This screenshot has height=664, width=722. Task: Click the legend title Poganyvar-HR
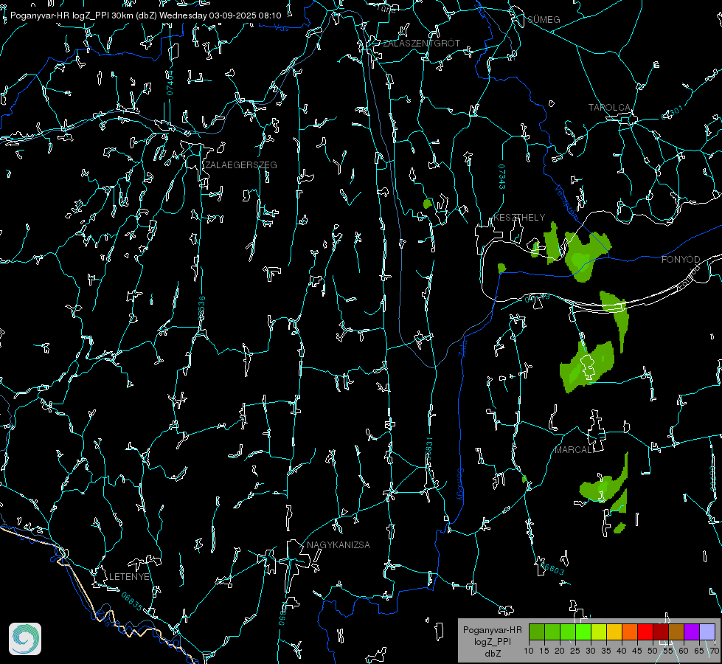[x=492, y=630]
